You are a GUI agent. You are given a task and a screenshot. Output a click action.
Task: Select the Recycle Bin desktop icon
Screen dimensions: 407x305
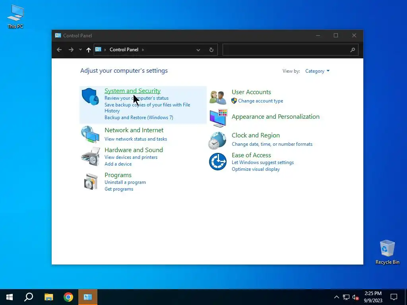tap(387, 252)
